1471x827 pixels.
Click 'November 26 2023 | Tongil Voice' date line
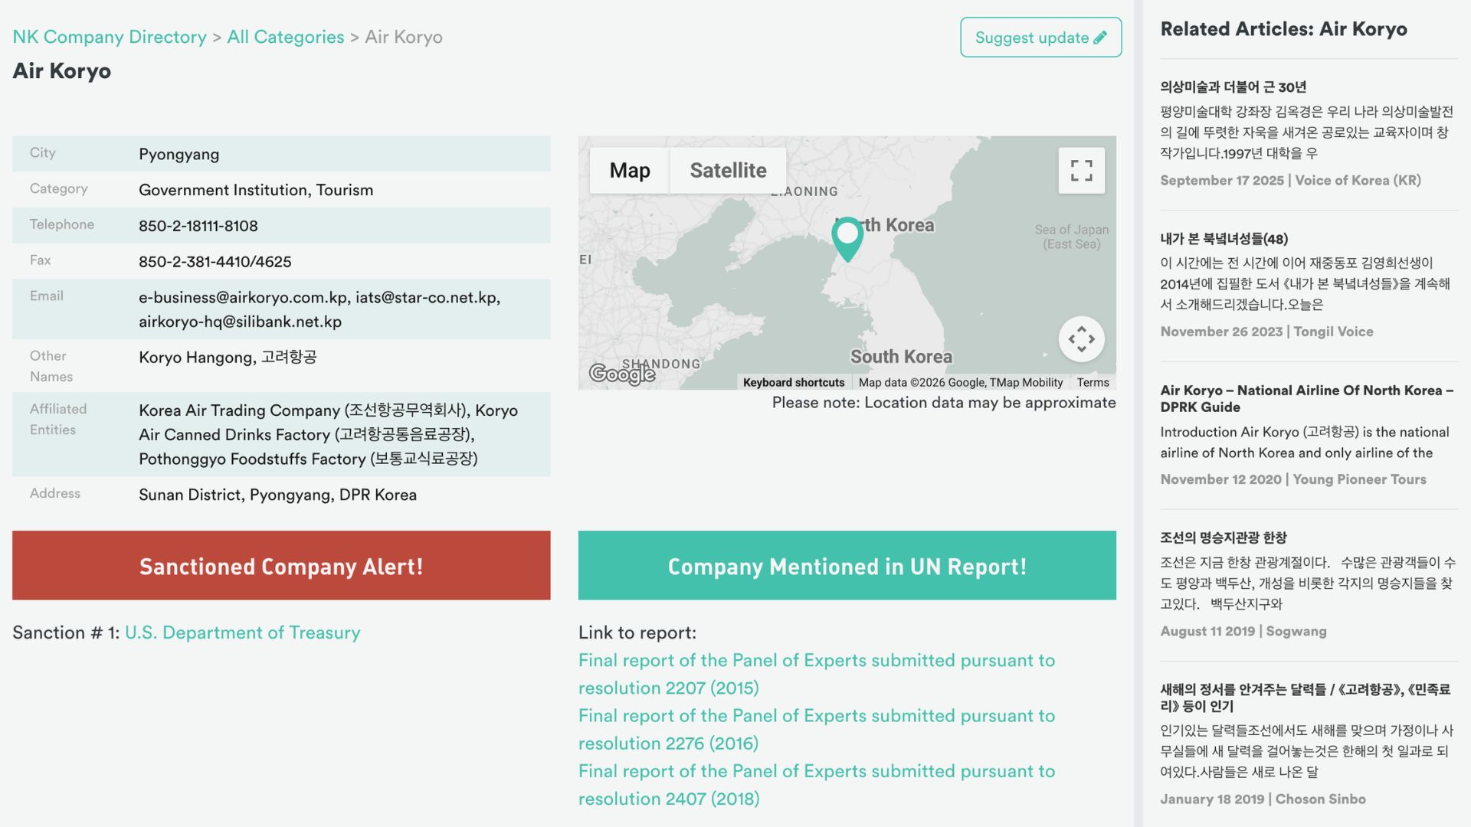click(1266, 332)
